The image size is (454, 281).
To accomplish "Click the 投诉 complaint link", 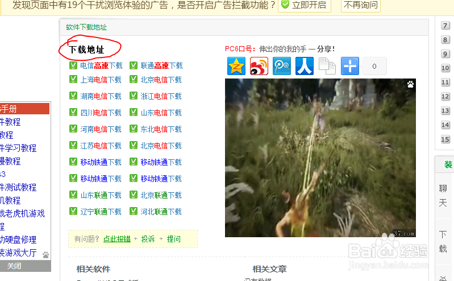I will (148, 239).
